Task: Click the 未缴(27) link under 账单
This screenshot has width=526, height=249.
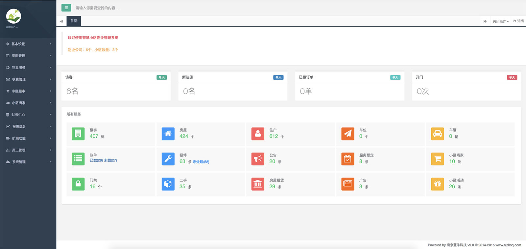Action: coord(110,160)
